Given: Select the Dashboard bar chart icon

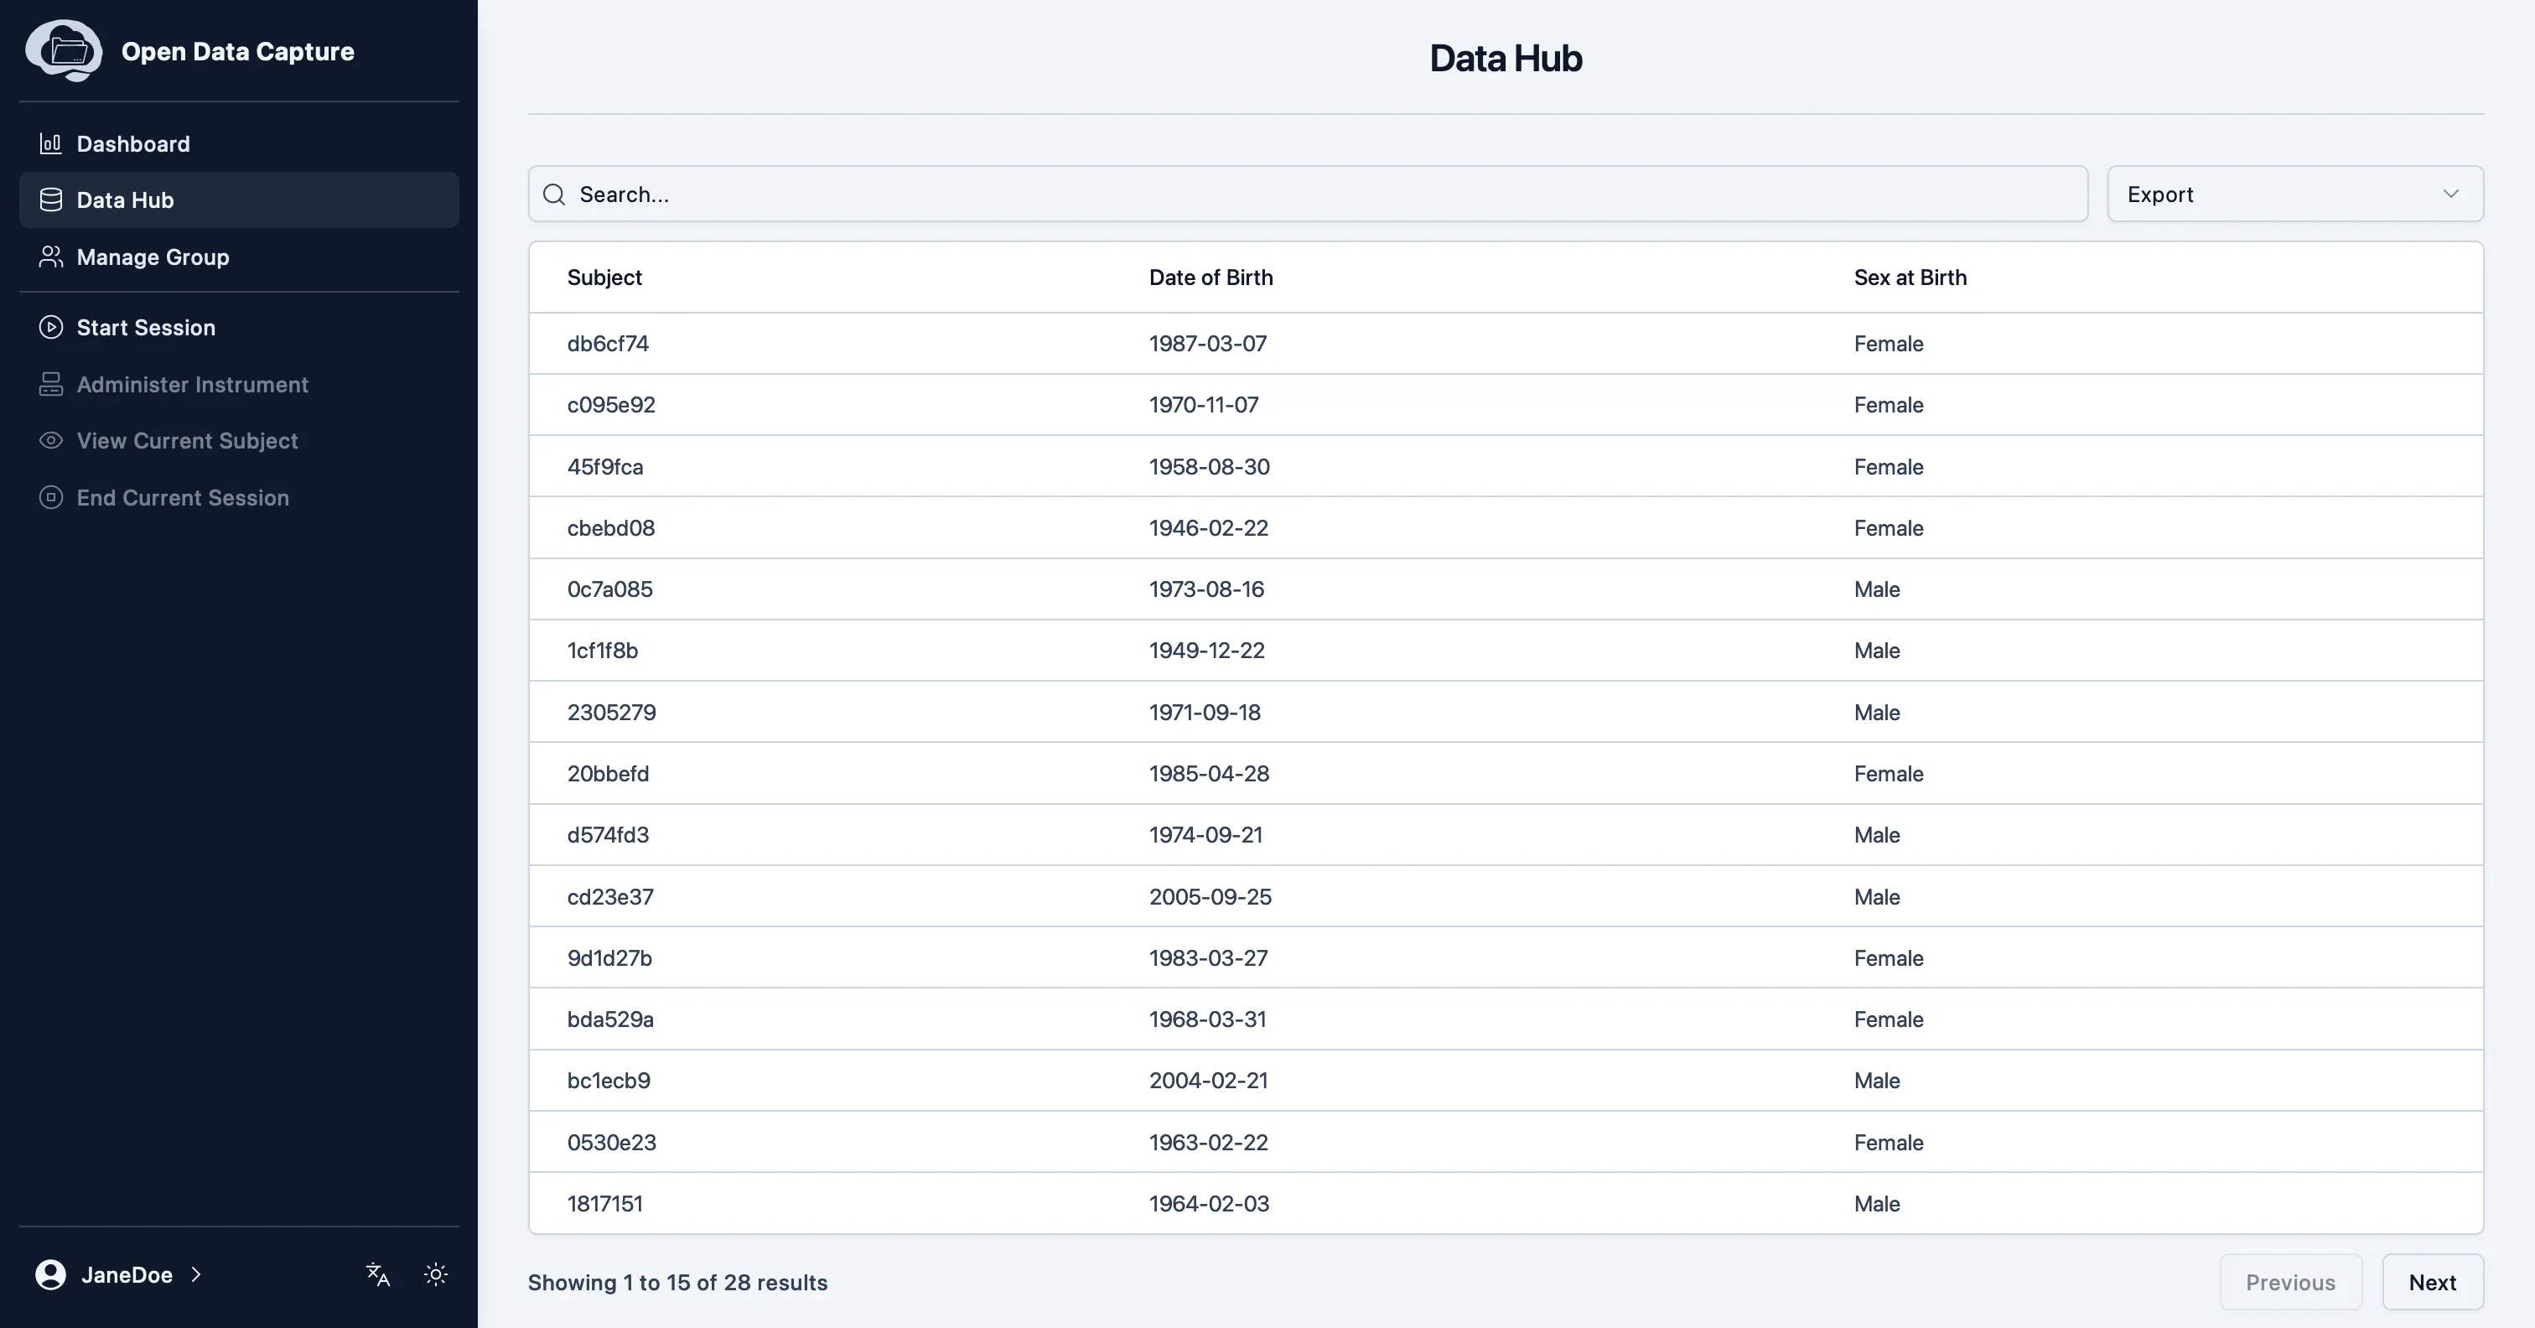Looking at the screenshot, I should 50,143.
